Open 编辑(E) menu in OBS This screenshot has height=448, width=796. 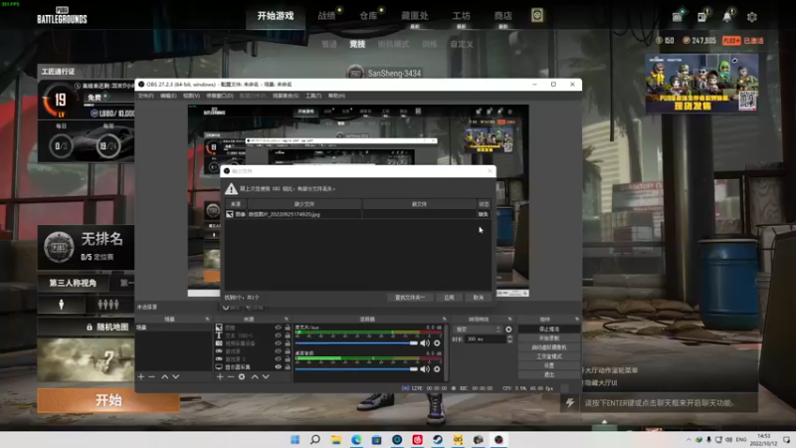tap(168, 96)
